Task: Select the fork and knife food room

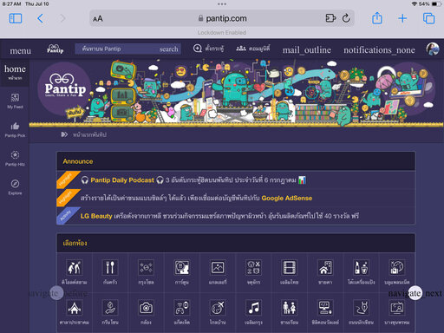Action: pyautogui.click(x=110, y=267)
